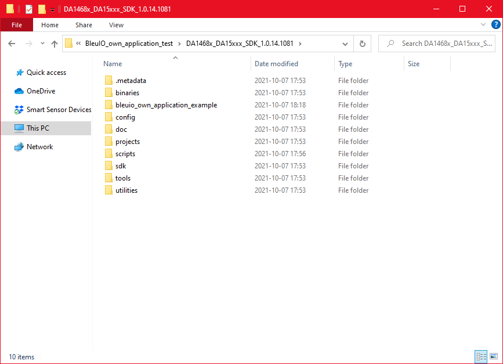Click File folder type for sdk row
503x364 pixels.
click(353, 166)
